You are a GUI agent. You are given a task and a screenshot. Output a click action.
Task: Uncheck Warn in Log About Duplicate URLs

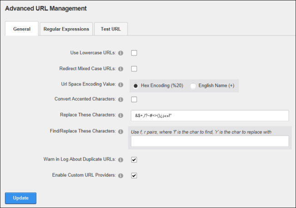pos(134,160)
